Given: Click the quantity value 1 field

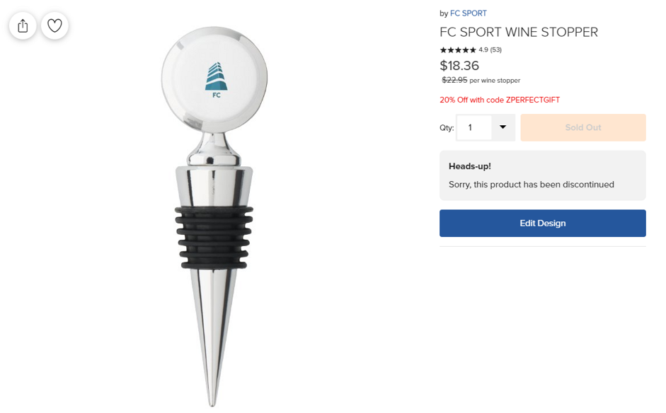Looking at the screenshot, I should coord(473,128).
